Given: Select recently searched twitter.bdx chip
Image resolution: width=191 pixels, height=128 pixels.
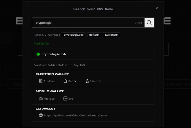Looking at the screenshot, I should 112,35.
